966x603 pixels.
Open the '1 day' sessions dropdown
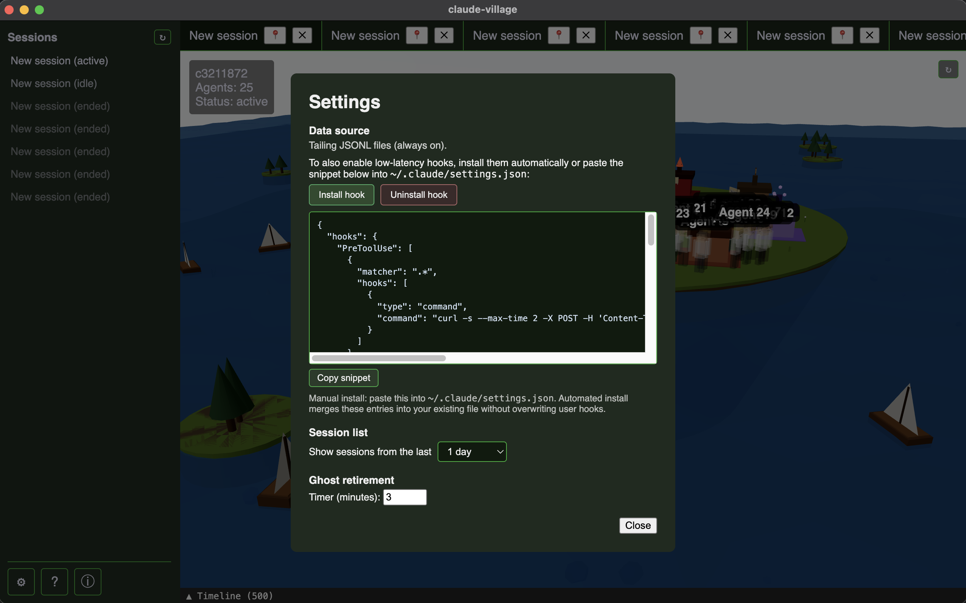click(x=472, y=451)
